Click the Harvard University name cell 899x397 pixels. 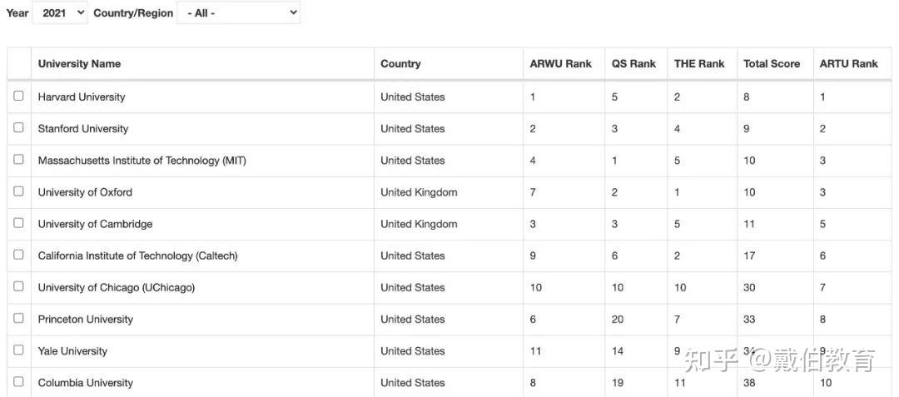coord(82,97)
